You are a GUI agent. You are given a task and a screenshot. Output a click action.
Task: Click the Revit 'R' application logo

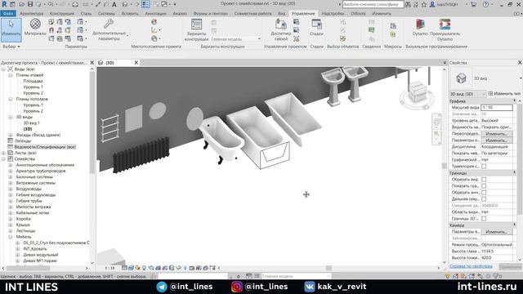click(x=4, y=4)
